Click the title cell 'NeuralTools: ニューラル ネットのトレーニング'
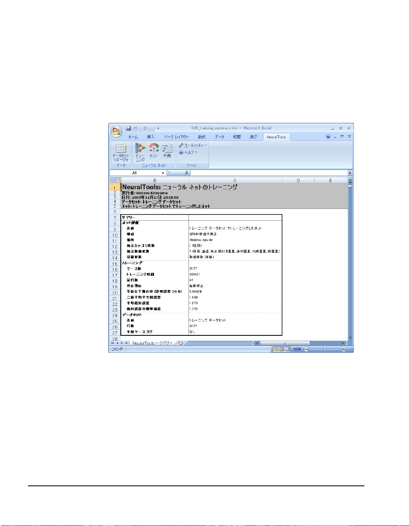This screenshot has height=526, width=409. tap(180, 187)
